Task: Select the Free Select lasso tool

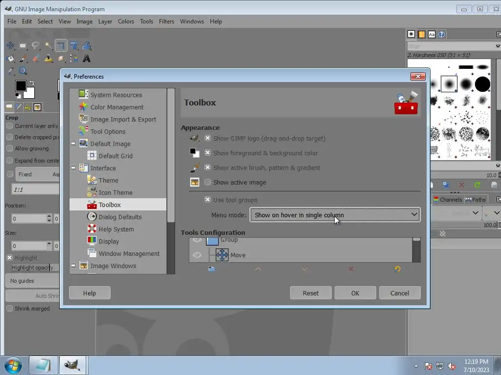Action: (35, 45)
